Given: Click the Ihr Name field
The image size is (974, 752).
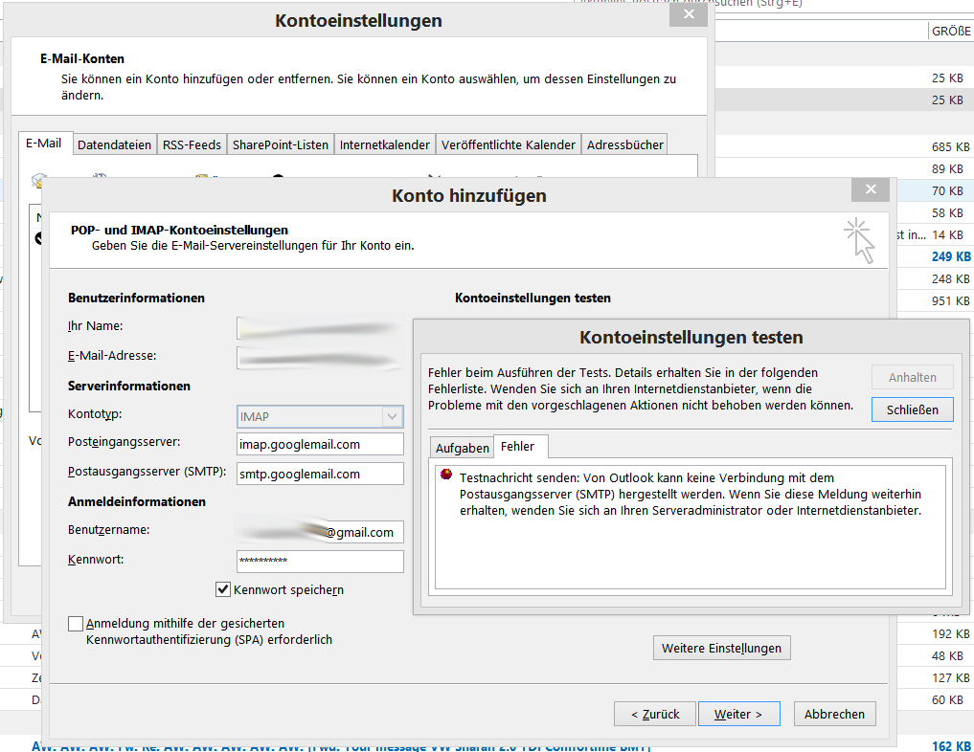Looking at the screenshot, I should 320,328.
